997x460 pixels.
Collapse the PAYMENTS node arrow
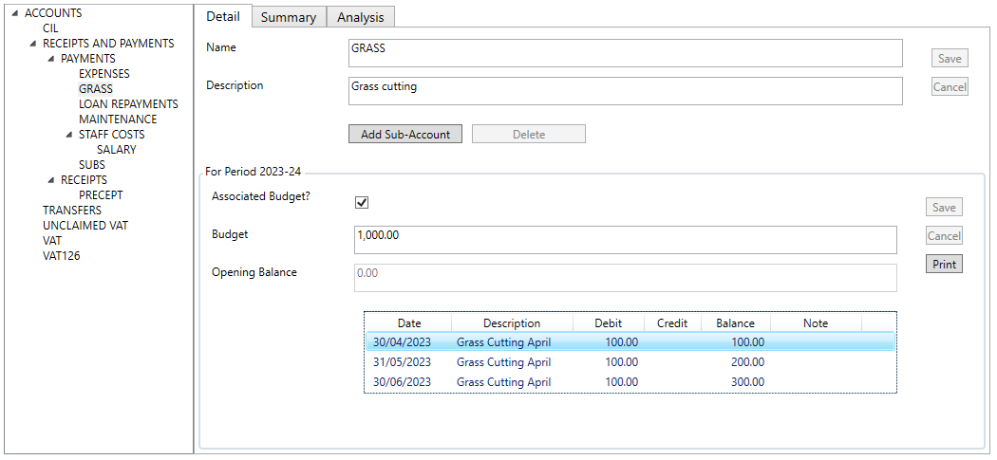click(x=52, y=59)
